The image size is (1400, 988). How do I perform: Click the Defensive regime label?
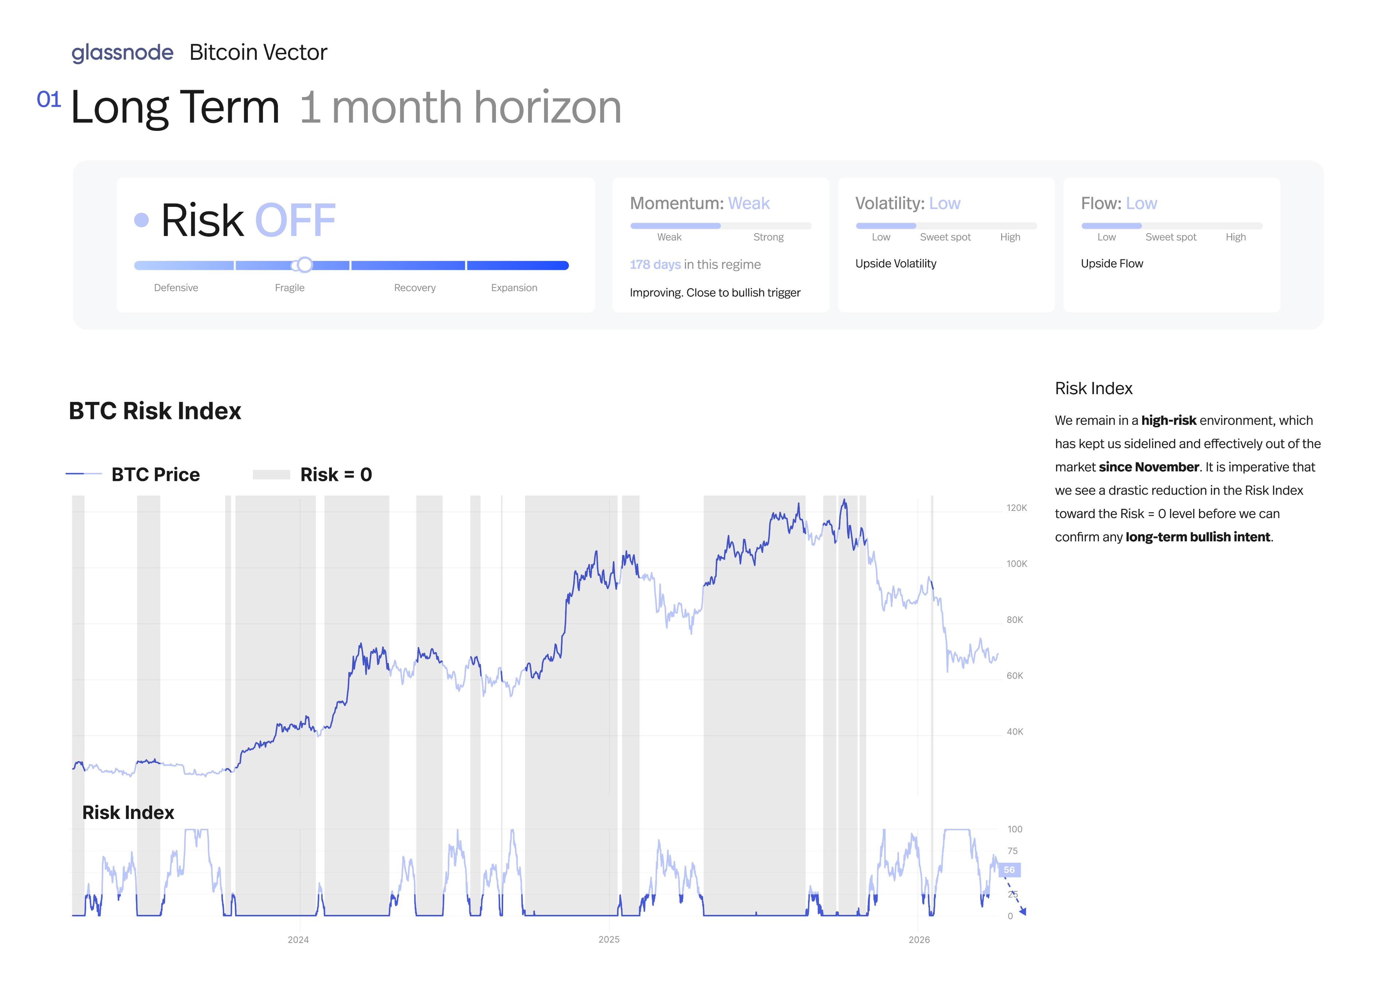[176, 287]
